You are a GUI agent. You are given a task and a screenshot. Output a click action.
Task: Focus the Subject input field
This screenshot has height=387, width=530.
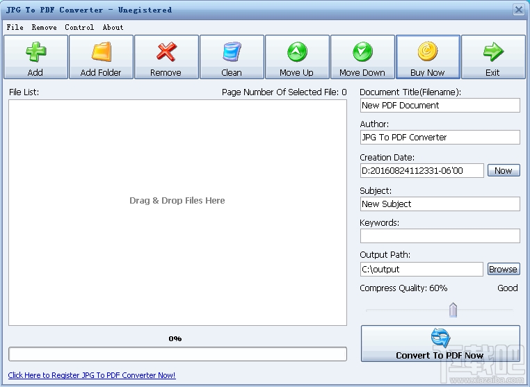pos(440,204)
